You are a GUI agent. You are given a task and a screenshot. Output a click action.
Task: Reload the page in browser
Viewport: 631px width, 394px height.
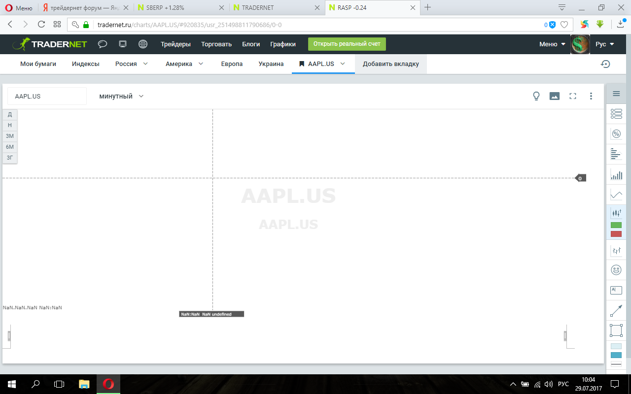coord(41,24)
